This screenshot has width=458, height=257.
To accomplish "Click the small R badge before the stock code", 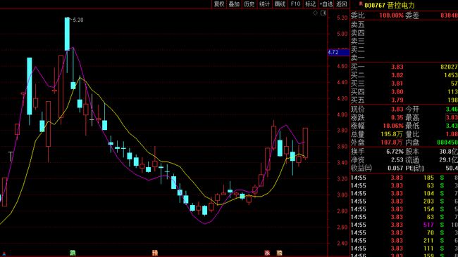I will (361, 4).
